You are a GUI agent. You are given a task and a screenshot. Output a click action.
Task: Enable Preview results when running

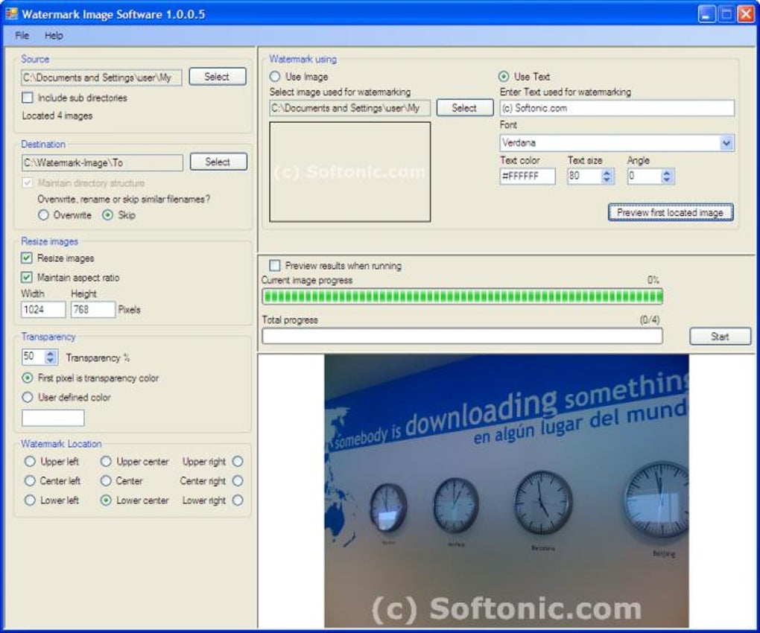click(x=275, y=265)
